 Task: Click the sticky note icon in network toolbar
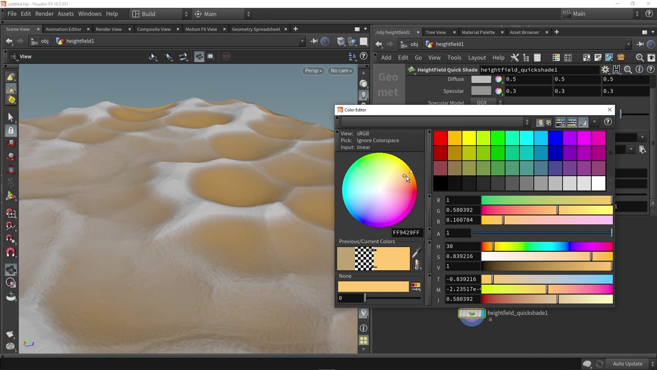click(x=598, y=58)
